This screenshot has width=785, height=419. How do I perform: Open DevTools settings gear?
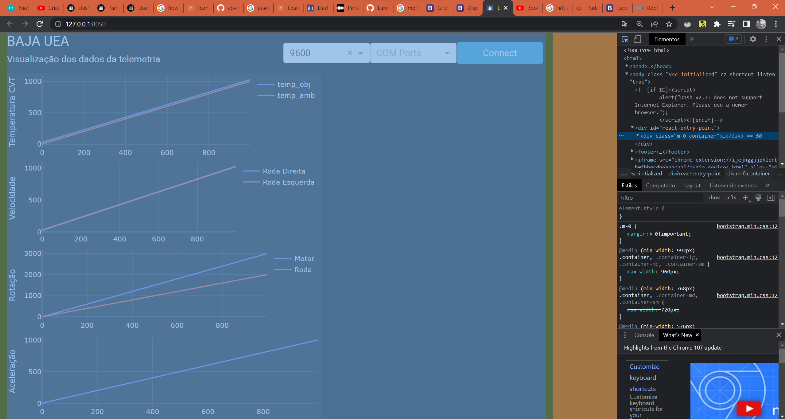pos(753,39)
